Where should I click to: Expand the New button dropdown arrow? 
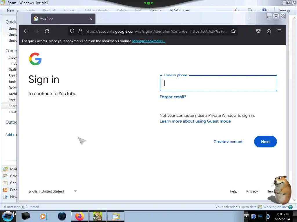[17, 10]
